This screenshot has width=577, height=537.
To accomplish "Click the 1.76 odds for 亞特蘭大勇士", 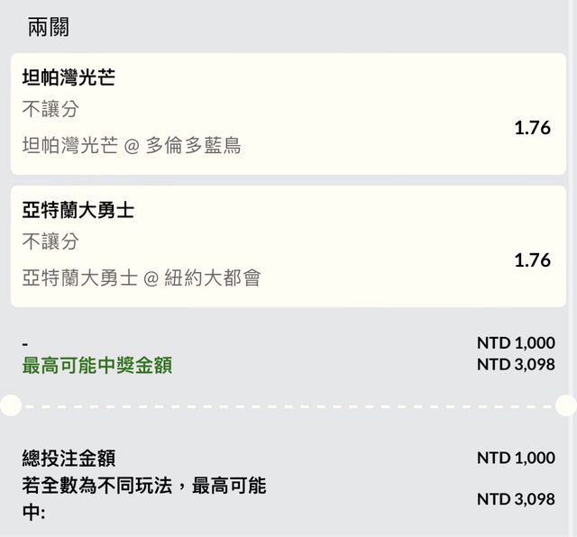I will (x=532, y=260).
